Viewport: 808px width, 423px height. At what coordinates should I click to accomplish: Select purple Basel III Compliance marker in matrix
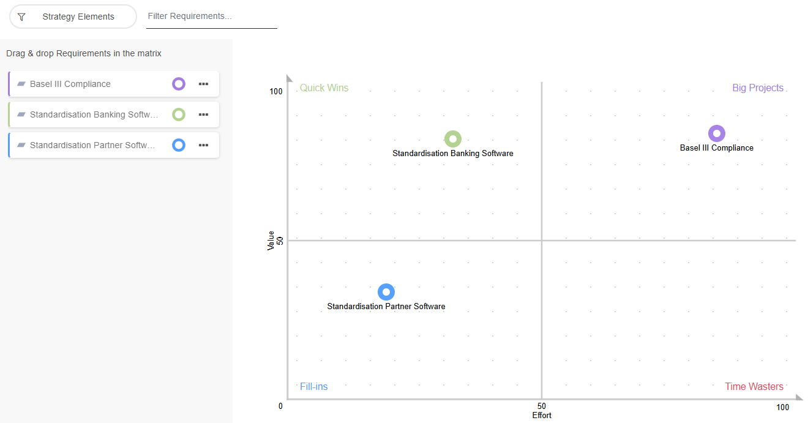[717, 133]
